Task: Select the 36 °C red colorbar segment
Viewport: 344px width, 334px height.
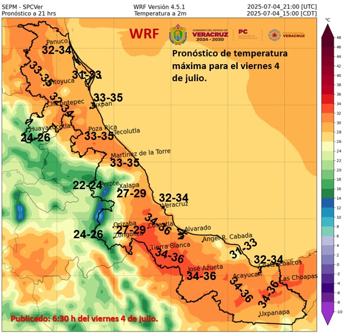Action: click(x=326, y=95)
